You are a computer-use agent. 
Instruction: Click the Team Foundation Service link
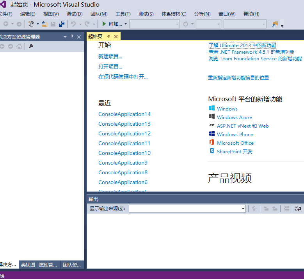point(255,59)
